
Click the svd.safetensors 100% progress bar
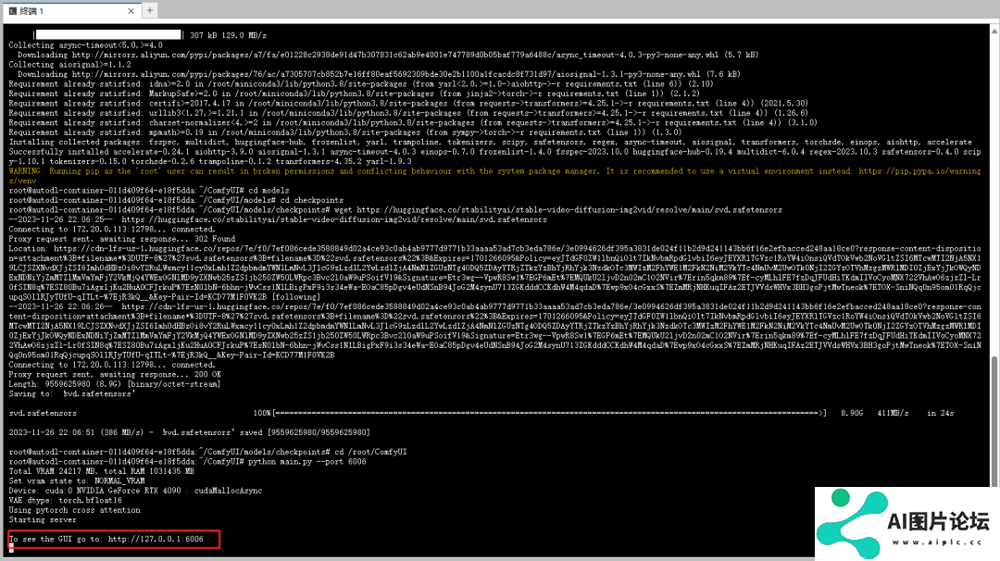540,413
